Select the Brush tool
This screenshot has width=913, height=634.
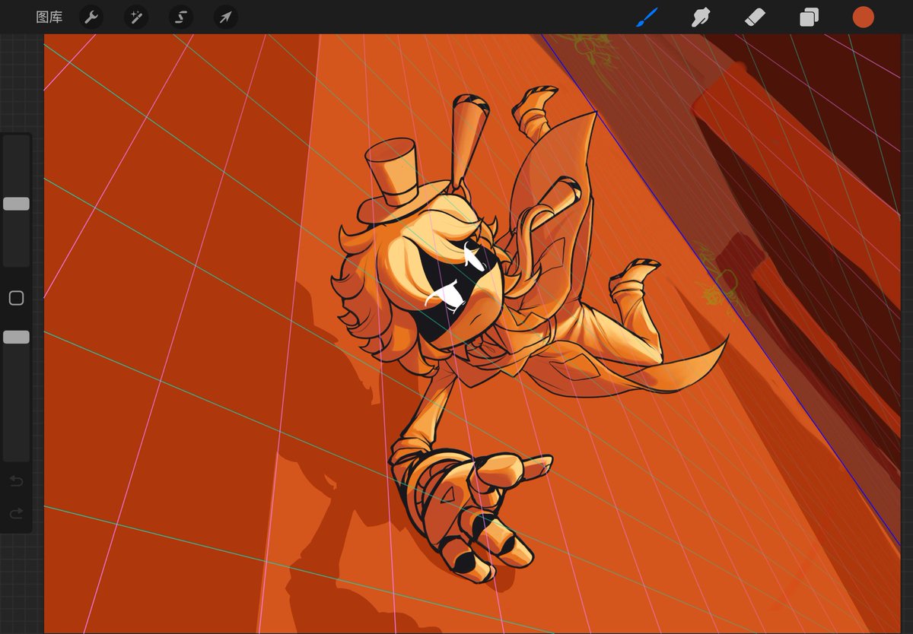pyautogui.click(x=647, y=17)
